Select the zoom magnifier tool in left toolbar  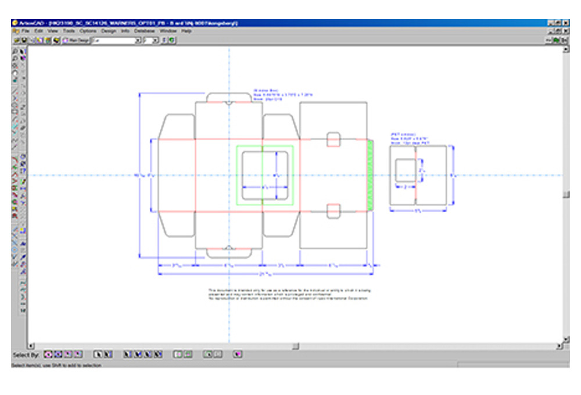[x=15, y=51]
